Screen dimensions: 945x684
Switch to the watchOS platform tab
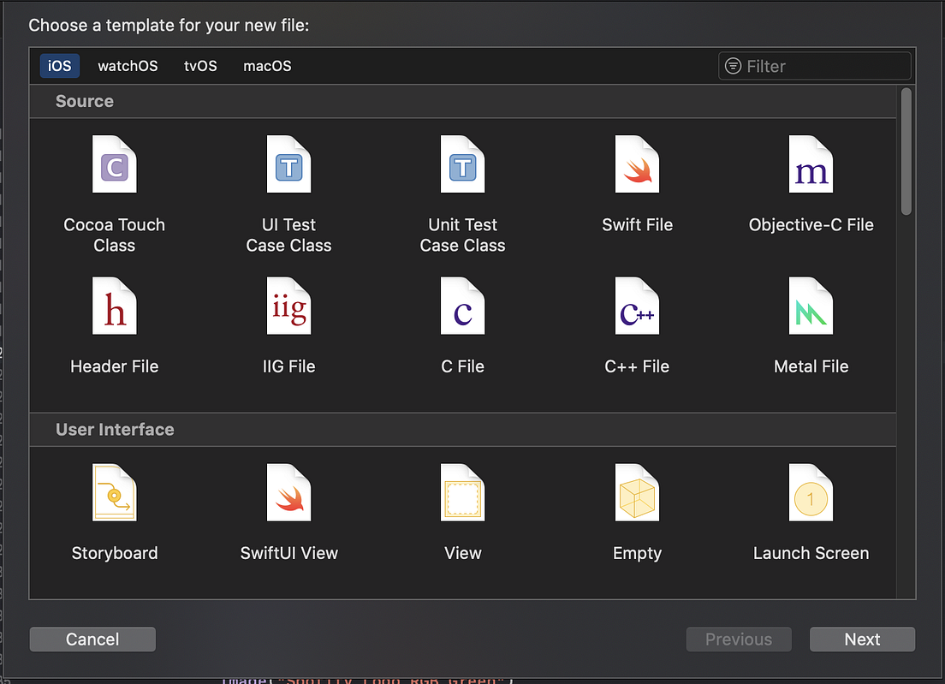[x=128, y=66]
